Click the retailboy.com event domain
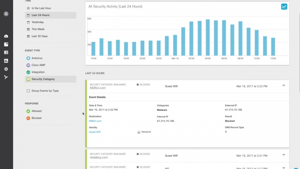Screen dimensions: 300x169 click(99, 157)
